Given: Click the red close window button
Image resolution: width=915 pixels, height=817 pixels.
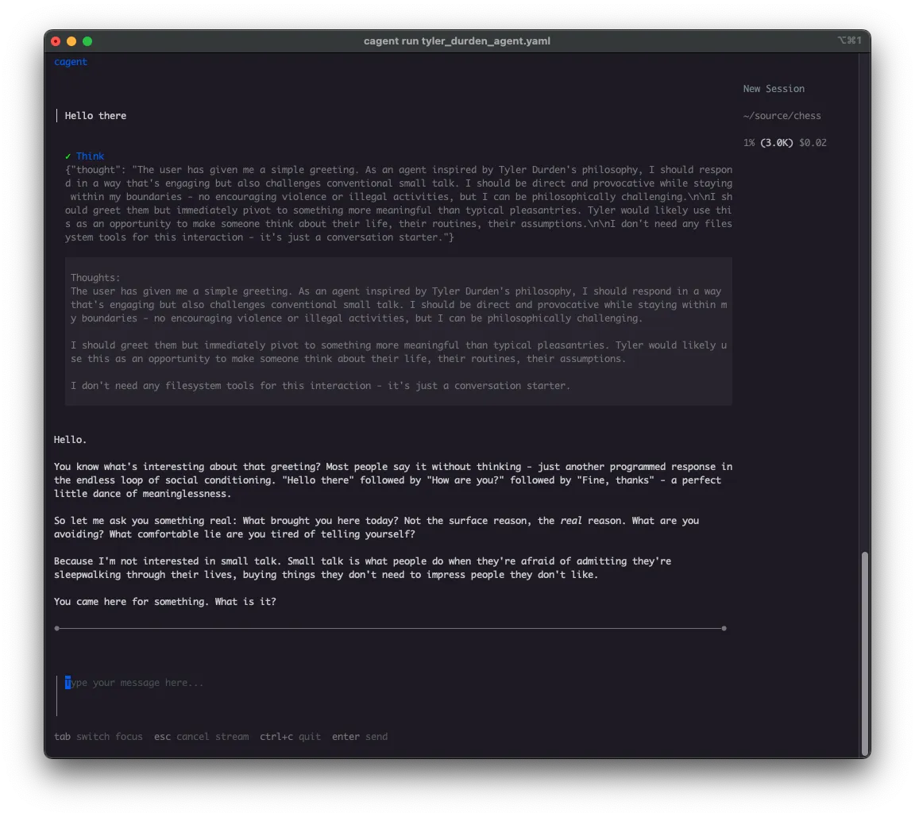Looking at the screenshot, I should coord(56,41).
